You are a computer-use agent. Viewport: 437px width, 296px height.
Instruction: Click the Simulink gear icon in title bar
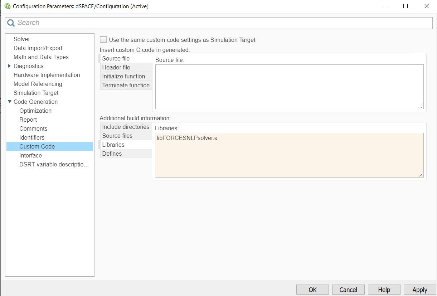coord(7,6)
